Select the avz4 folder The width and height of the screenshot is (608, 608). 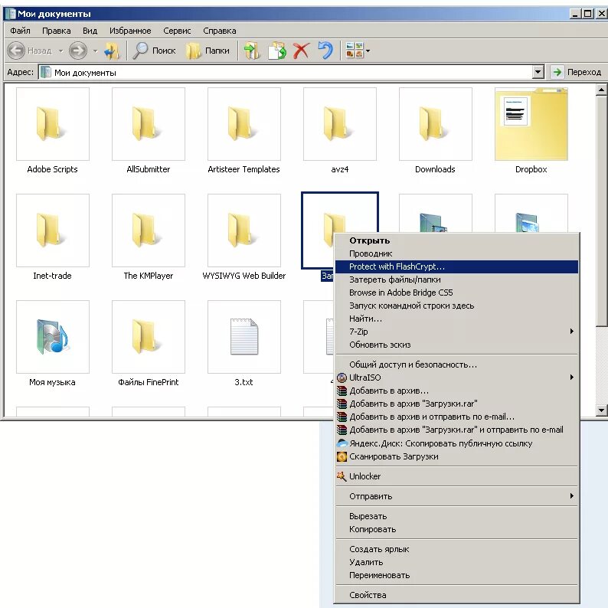[340, 124]
